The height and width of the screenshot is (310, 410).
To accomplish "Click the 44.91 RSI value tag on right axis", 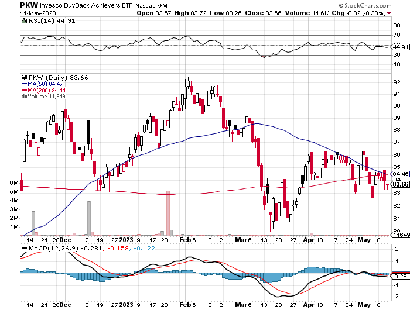I will point(400,47).
